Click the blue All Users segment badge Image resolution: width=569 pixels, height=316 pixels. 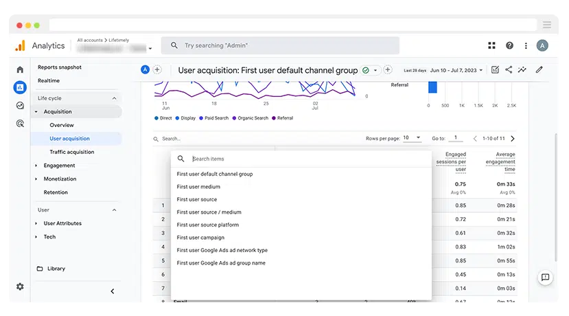pyautogui.click(x=145, y=69)
